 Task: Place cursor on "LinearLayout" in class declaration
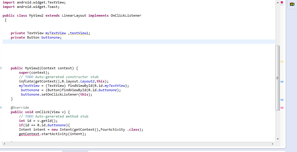tap(74, 15)
